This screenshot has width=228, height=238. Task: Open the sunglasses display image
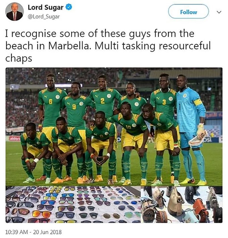coord(73,205)
